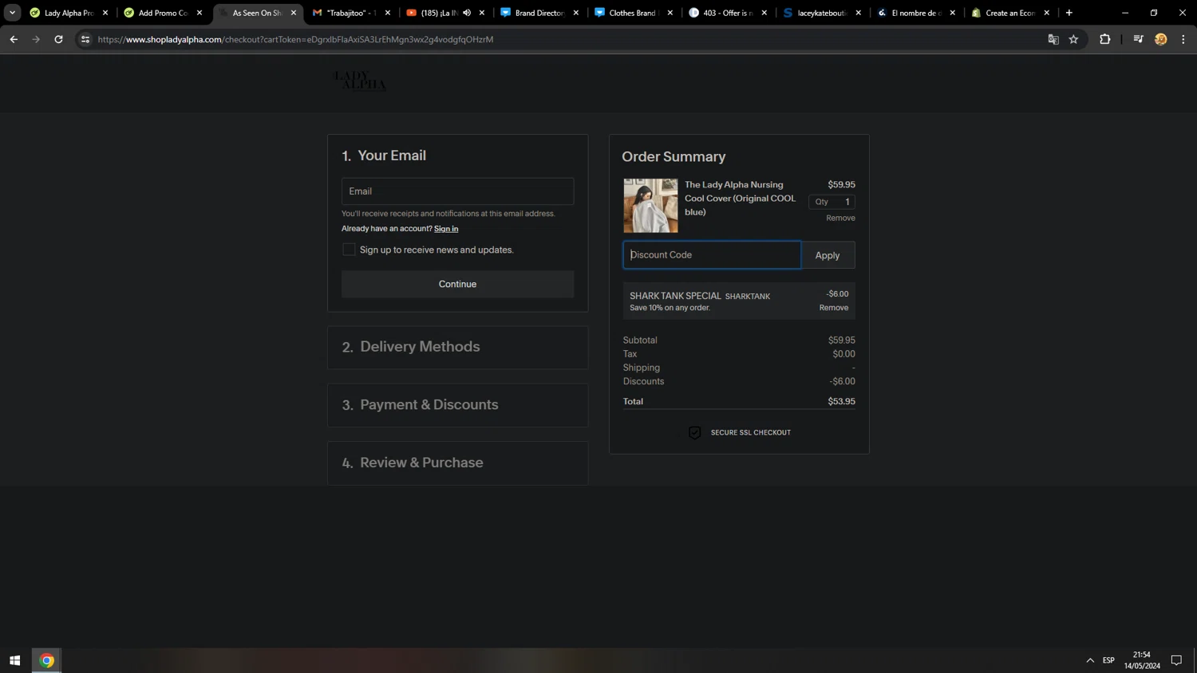
Task: Mute the YouTube tab audio icon
Action: pos(467,13)
